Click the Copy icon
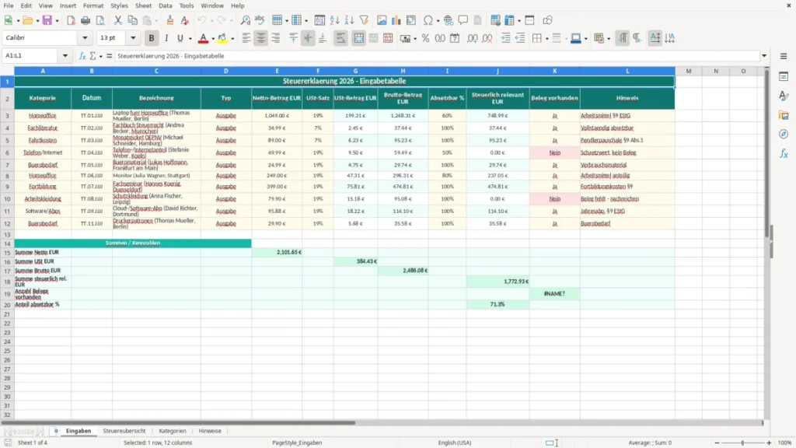The image size is (796, 448). click(132, 20)
